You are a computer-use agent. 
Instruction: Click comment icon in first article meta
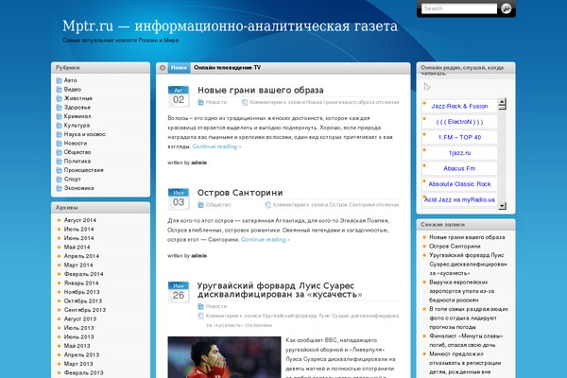(x=245, y=102)
